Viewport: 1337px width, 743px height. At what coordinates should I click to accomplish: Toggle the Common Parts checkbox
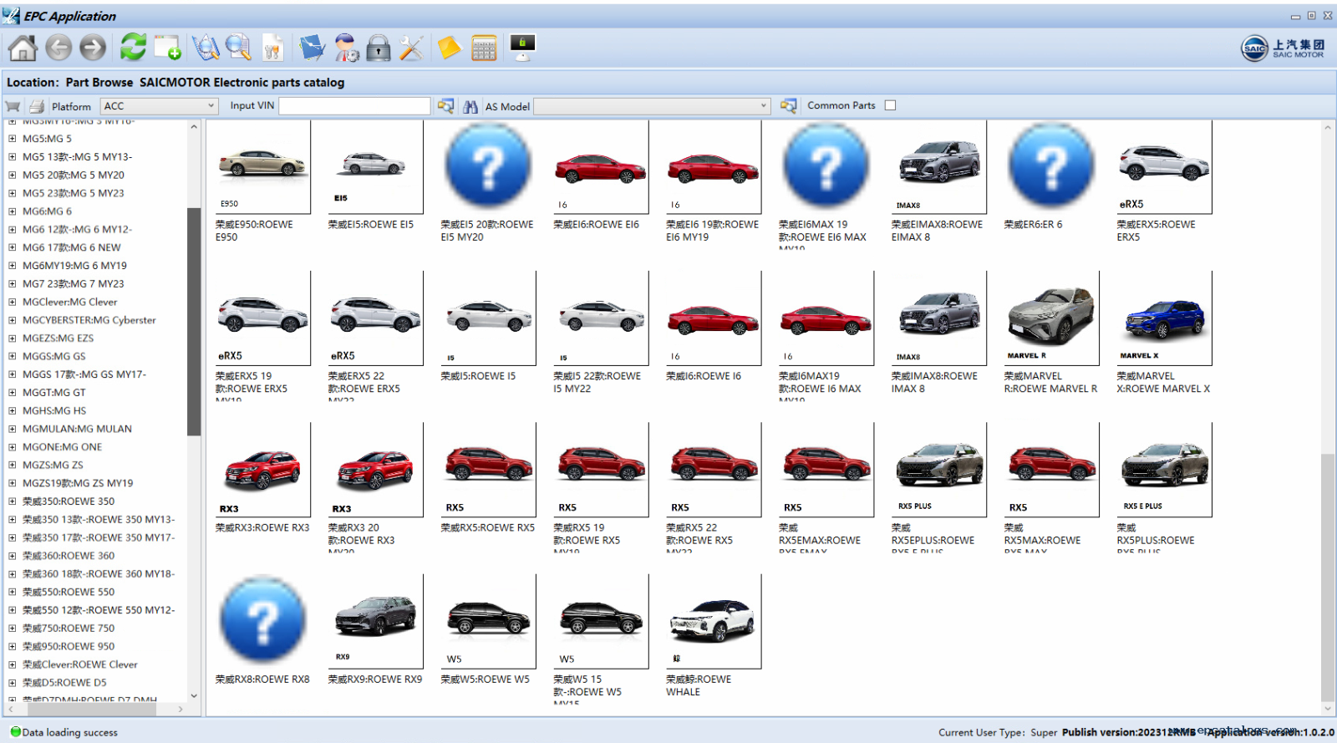(x=890, y=105)
